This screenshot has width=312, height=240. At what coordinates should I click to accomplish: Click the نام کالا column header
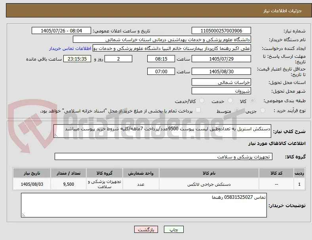[x=209, y=173]
